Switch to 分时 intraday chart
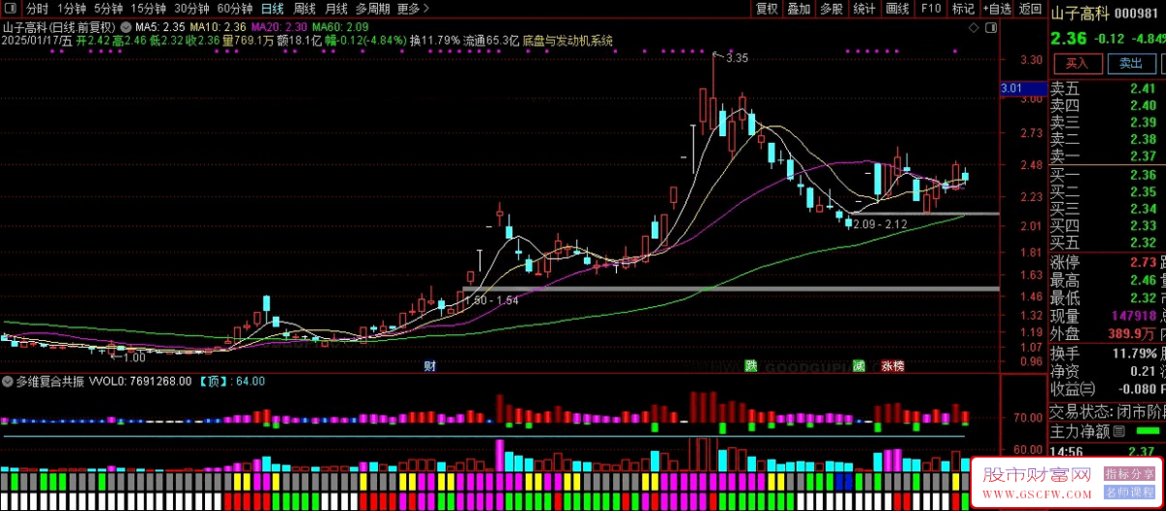 coord(37,9)
